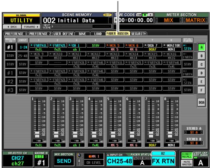Click the green time code stop icon
The height and width of the screenshot is (168, 210).
145,15
